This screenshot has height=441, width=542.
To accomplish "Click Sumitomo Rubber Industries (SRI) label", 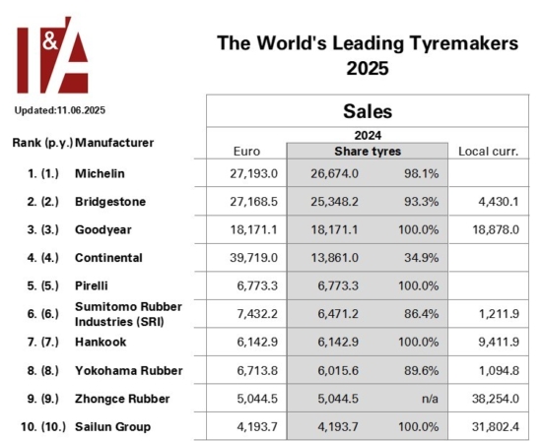I will (x=128, y=314).
